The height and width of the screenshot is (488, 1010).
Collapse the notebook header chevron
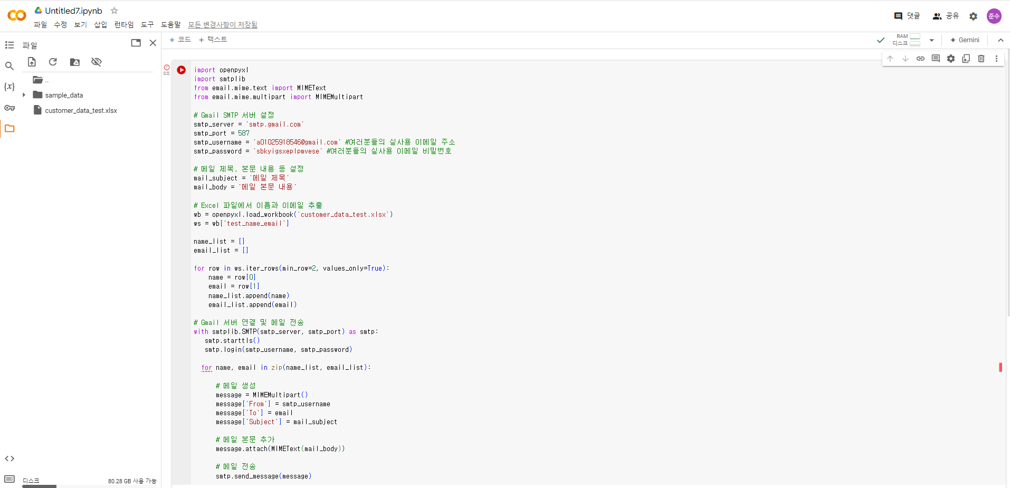pyautogui.click(x=1001, y=40)
